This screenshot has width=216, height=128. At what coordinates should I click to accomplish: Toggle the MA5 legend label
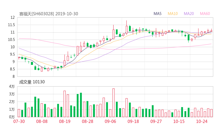coord(158,14)
